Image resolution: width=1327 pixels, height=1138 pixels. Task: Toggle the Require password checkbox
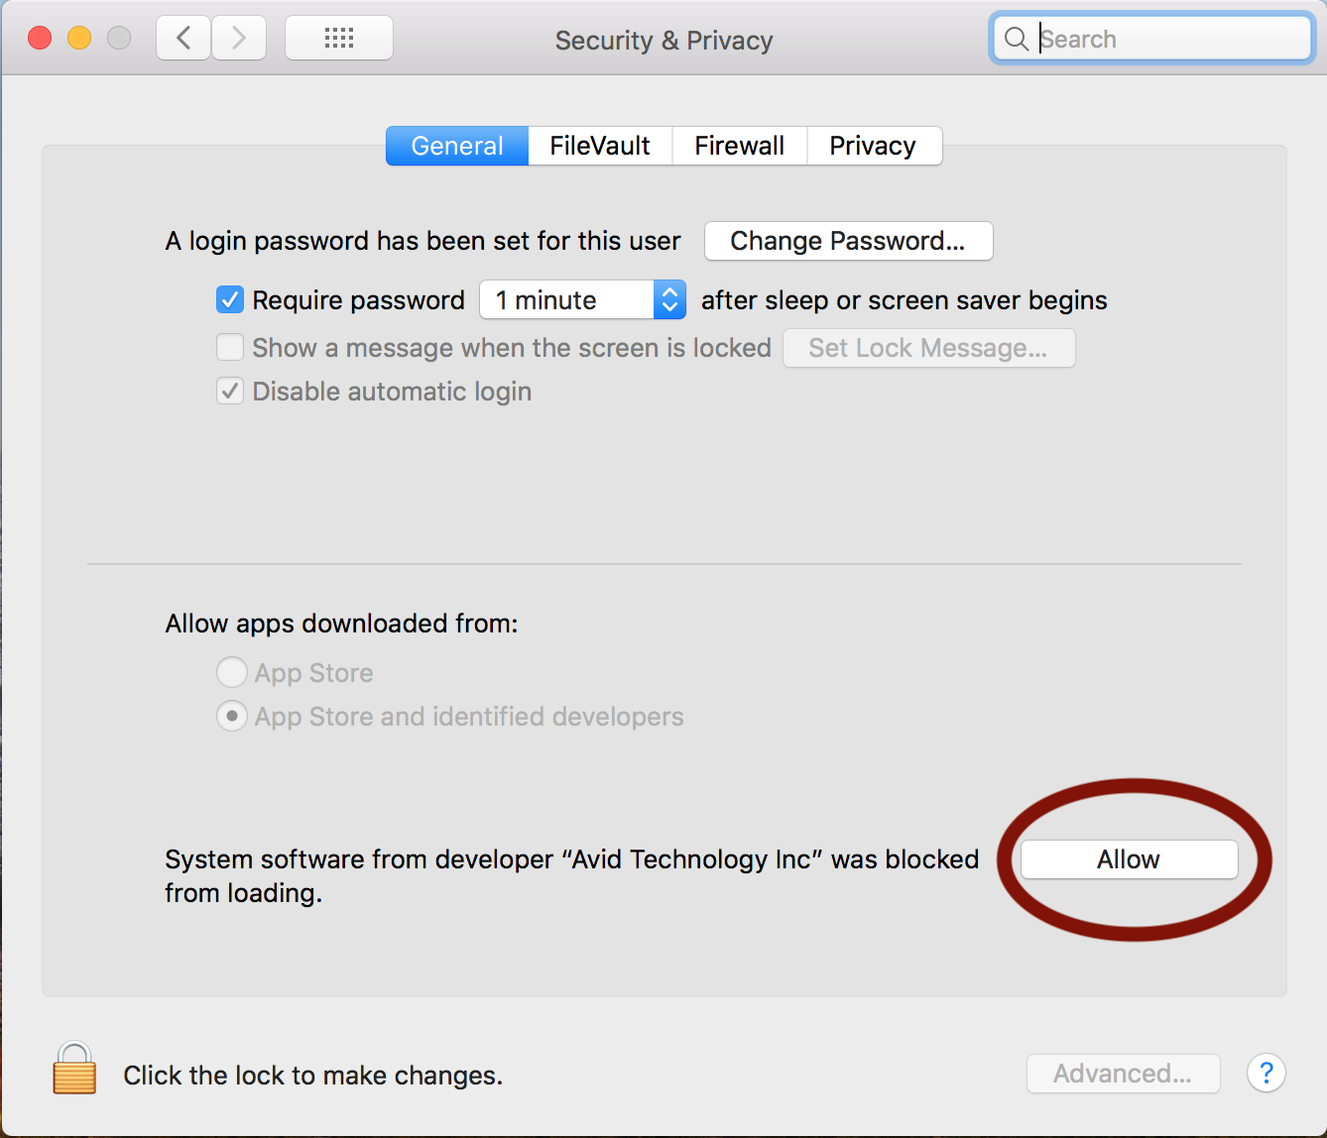(230, 299)
